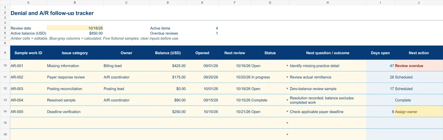The image size is (443, 140).
Task: Click the 'Active balance (USD)' label
Action: click(x=28, y=33)
